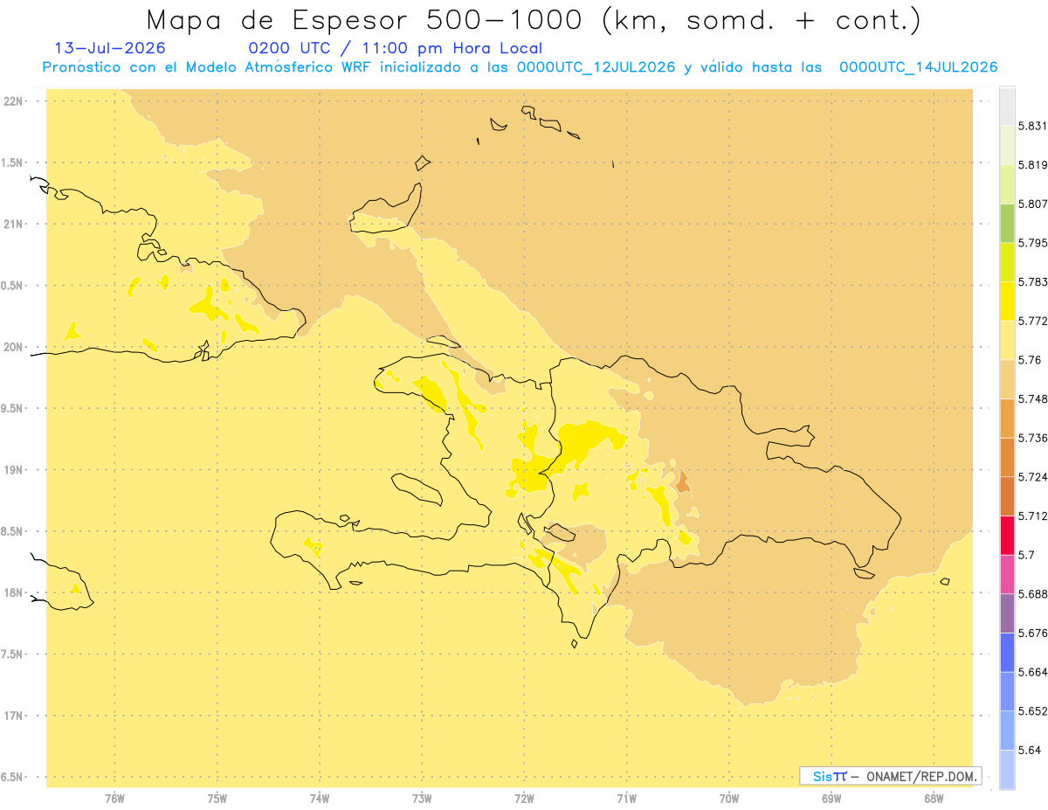The image size is (1048, 810).
Task: Click the longitude label "71W"
Action: point(626,799)
